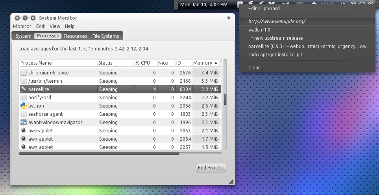Click the resize grip of System Monitor window
Image resolution: width=379 pixels, height=195 pixels.
tap(231, 182)
